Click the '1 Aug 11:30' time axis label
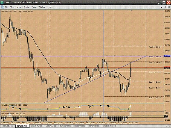This screenshot has width=171, height=128. [x=133, y=123]
